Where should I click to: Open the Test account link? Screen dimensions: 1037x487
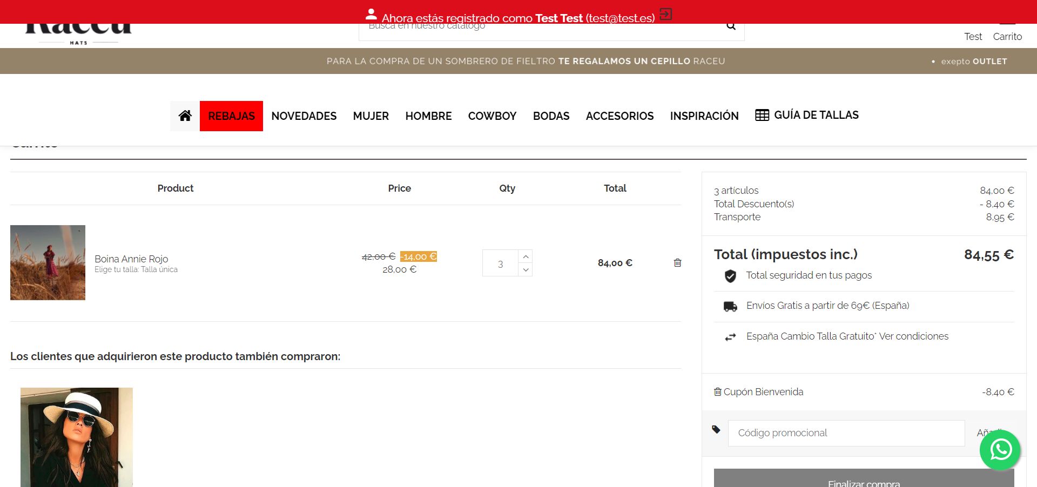click(973, 36)
